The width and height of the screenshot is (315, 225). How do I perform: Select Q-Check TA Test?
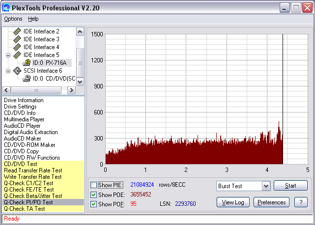pos(43,209)
